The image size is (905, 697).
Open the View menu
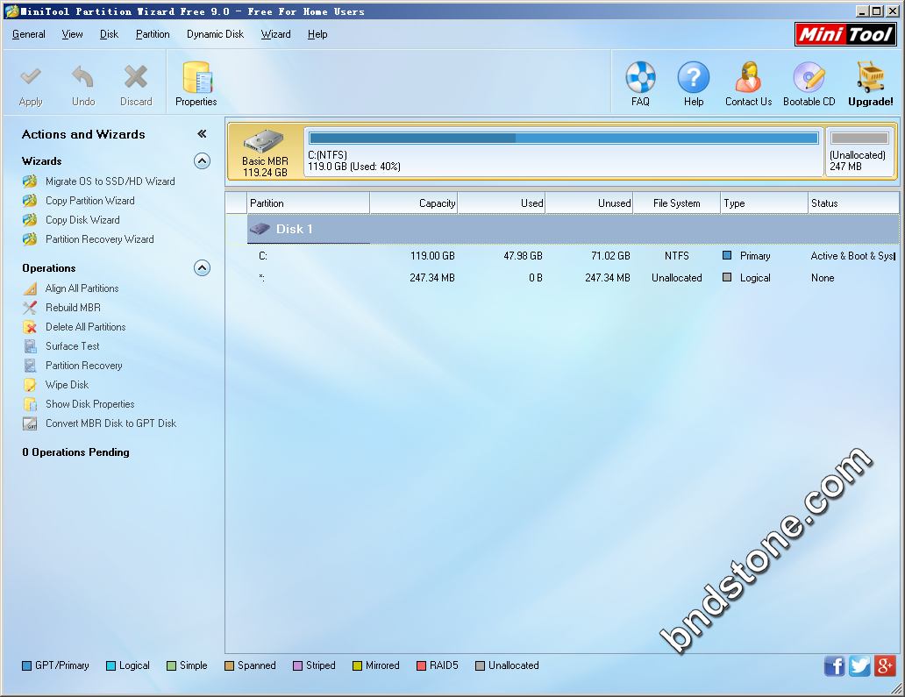[x=72, y=34]
